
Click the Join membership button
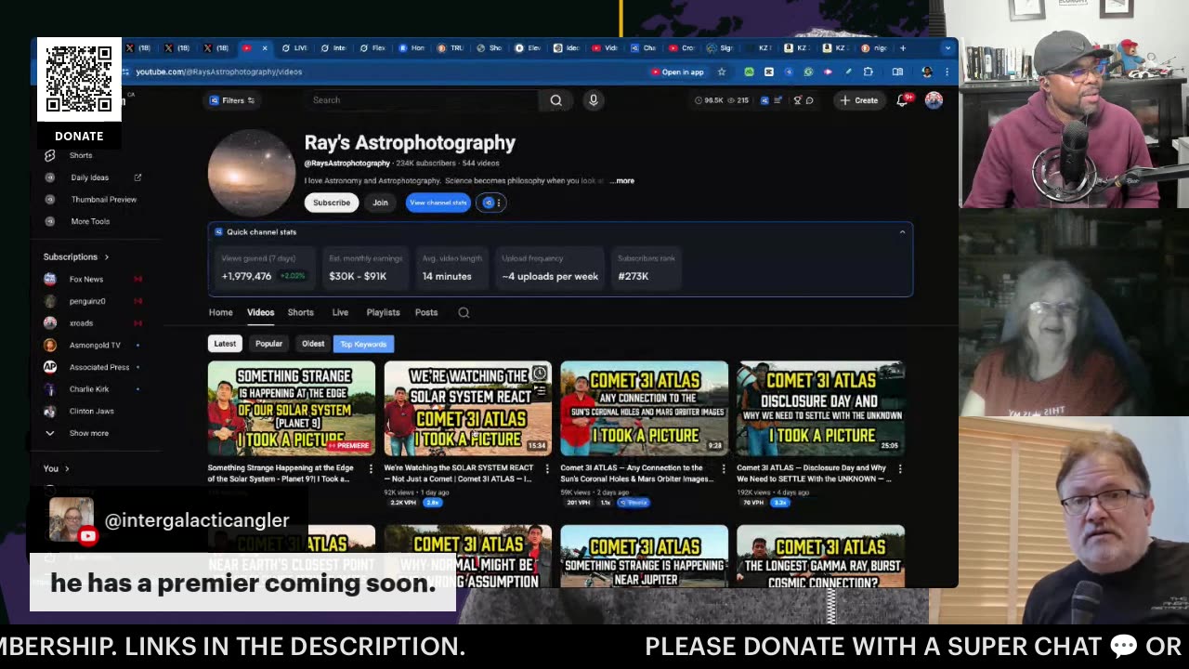tap(380, 203)
